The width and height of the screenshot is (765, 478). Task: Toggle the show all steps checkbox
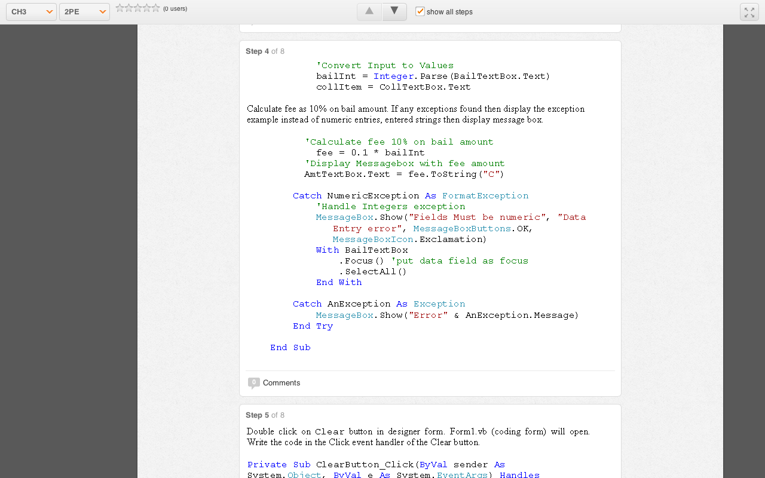click(x=420, y=11)
